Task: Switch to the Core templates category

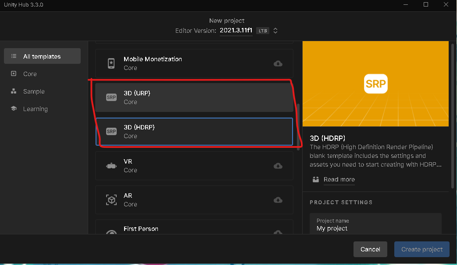Action: (30, 74)
